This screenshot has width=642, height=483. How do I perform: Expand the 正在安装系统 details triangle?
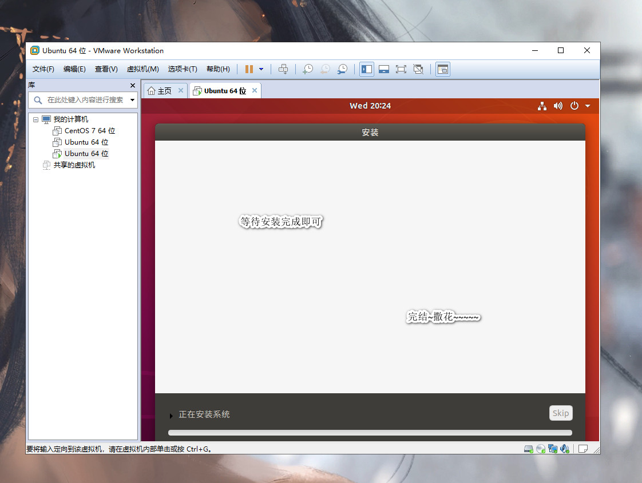pos(171,416)
